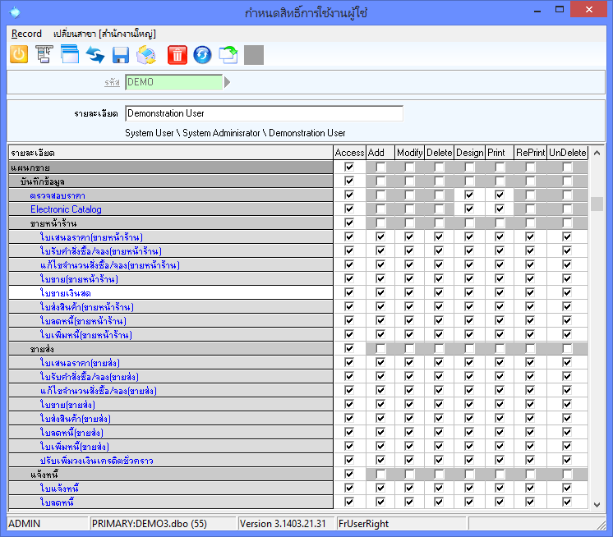Click the gray square swatch in toolbar
The width and height of the screenshot is (613, 537).
254,55
